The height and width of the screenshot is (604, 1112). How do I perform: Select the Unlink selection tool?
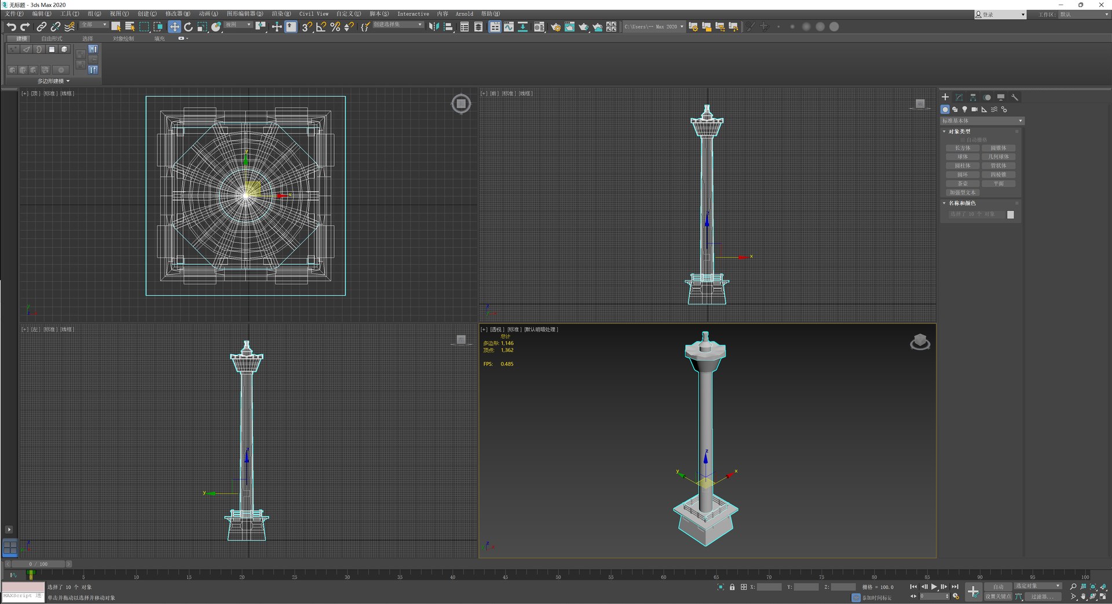coord(56,27)
